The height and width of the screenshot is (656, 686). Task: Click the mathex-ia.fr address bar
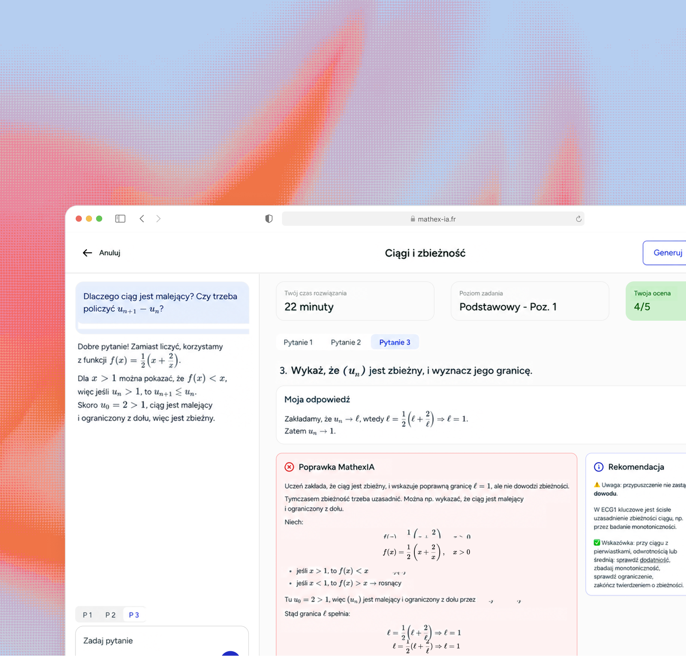tap(433, 219)
